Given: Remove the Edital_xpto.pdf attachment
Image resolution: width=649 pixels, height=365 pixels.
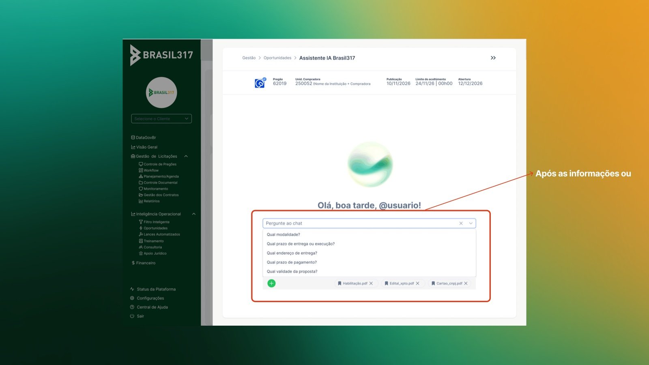Looking at the screenshot, I should pyautogui.click(x=418, y=283).
